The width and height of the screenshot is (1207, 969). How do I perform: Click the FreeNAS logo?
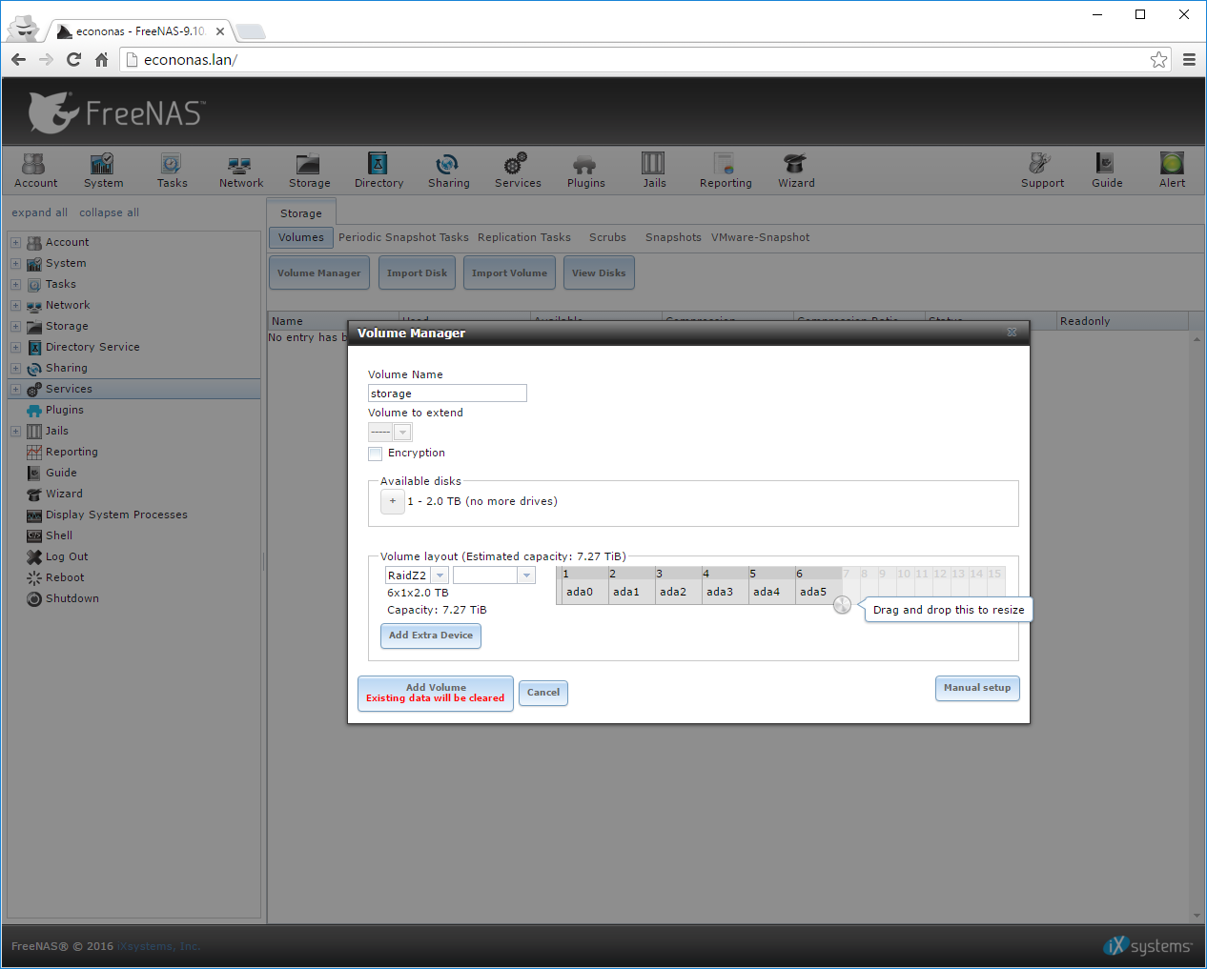[x=114, y=112]
